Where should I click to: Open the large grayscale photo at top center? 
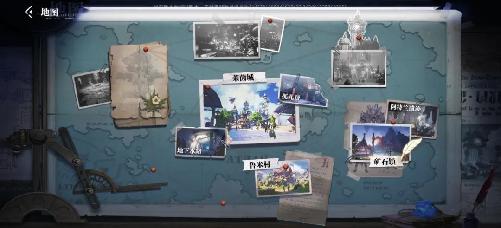tap(226, 40)
